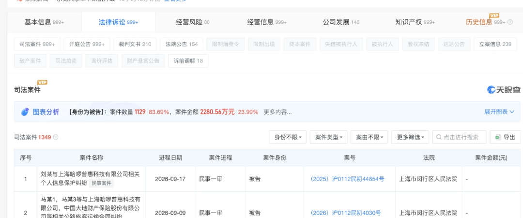Select the 司法案件 999+ sub-tab
523x218 pixels.
(37, 44)
